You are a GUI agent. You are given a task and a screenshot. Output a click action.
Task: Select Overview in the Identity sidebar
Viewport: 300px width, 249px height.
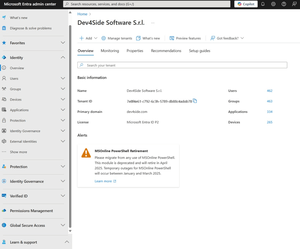17,68
